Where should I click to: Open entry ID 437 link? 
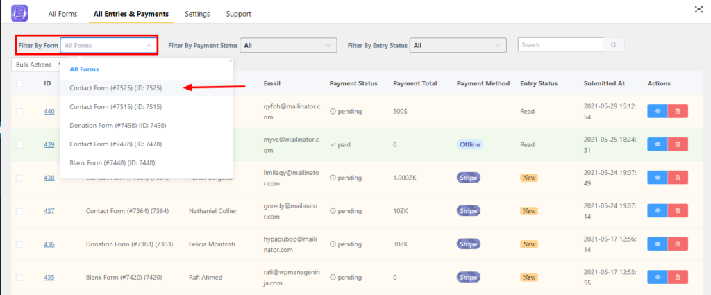[x=49, y=211]
